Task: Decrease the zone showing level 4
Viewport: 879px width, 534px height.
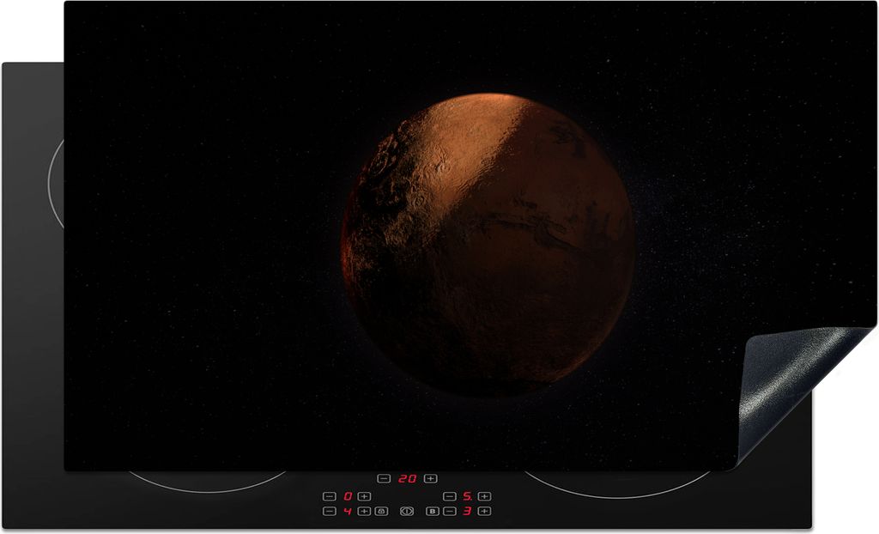Action: (329, 512)
